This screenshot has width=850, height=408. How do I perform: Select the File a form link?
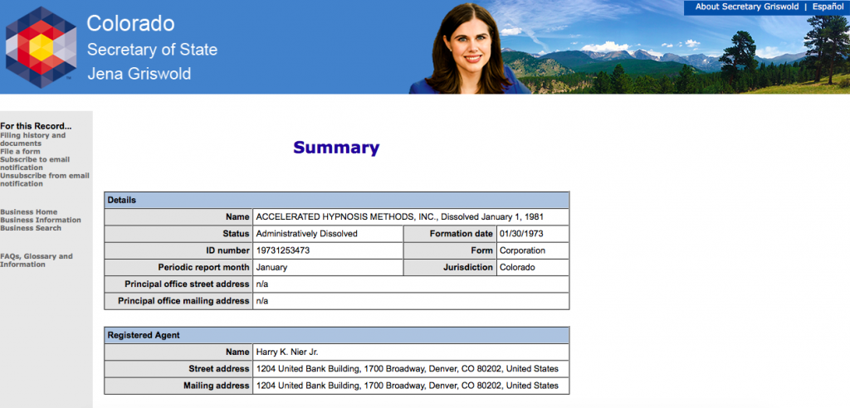pos(20,152)
